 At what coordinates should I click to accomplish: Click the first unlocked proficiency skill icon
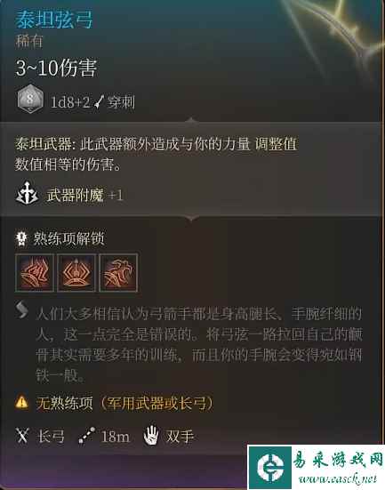pos(35,272)
